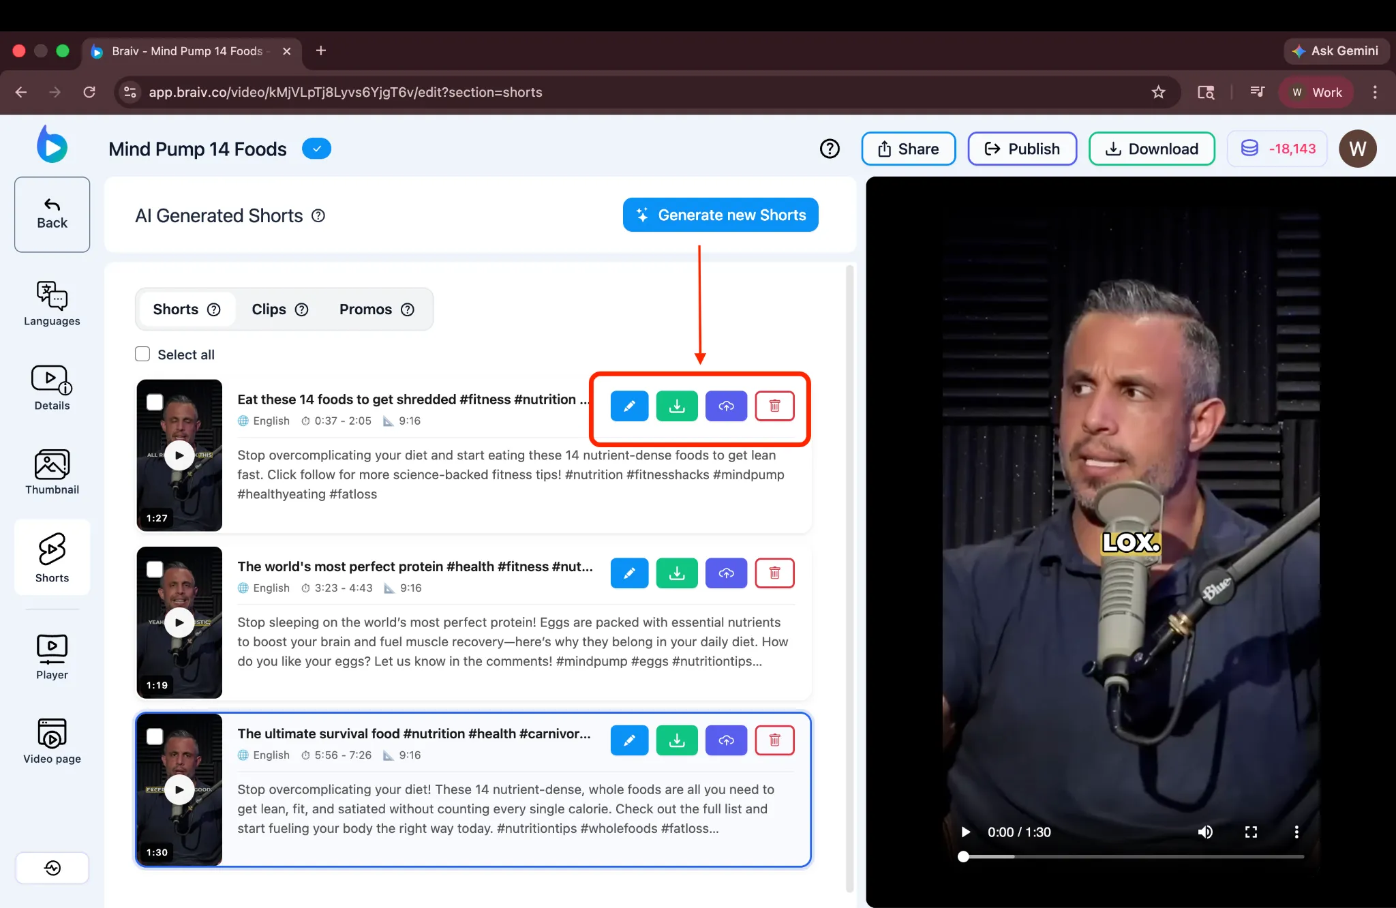The image size is (1396, 908).
Task: Download 'The ultimate survival food' short
Action: [677, 740]
